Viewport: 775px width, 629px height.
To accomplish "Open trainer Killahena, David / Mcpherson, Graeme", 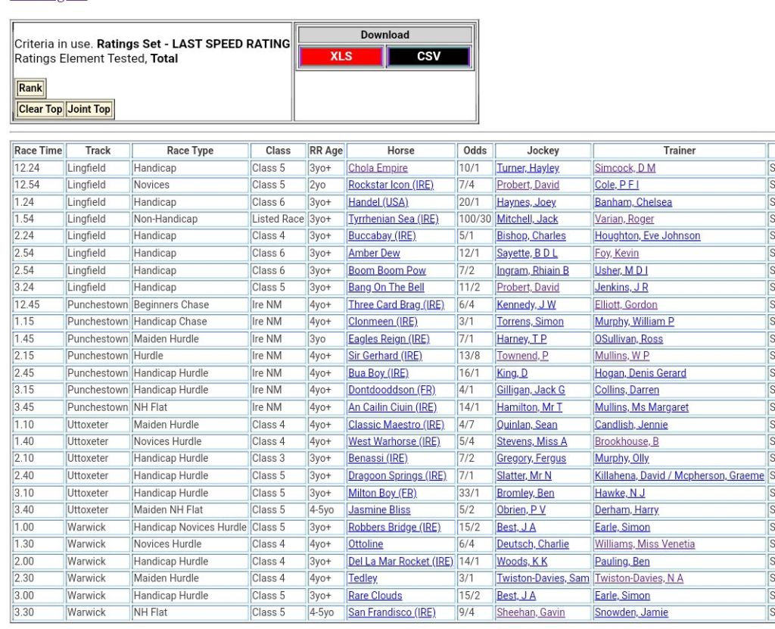I will pyautogui.click(x=679, y=476).
